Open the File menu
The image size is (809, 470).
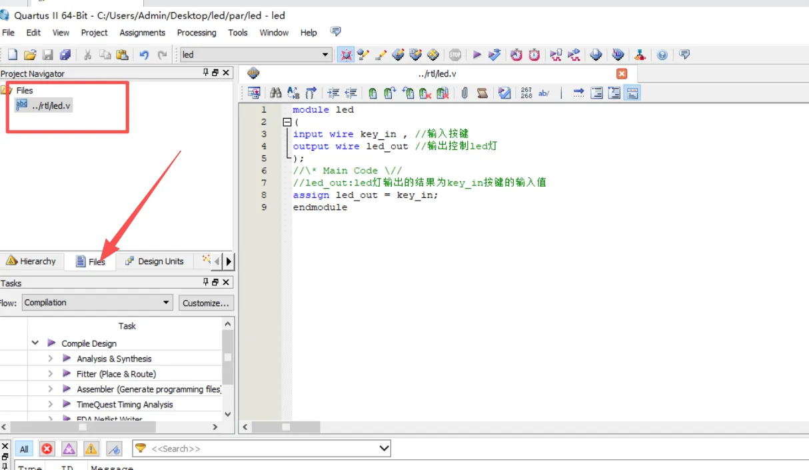click(x=9, y=32)
